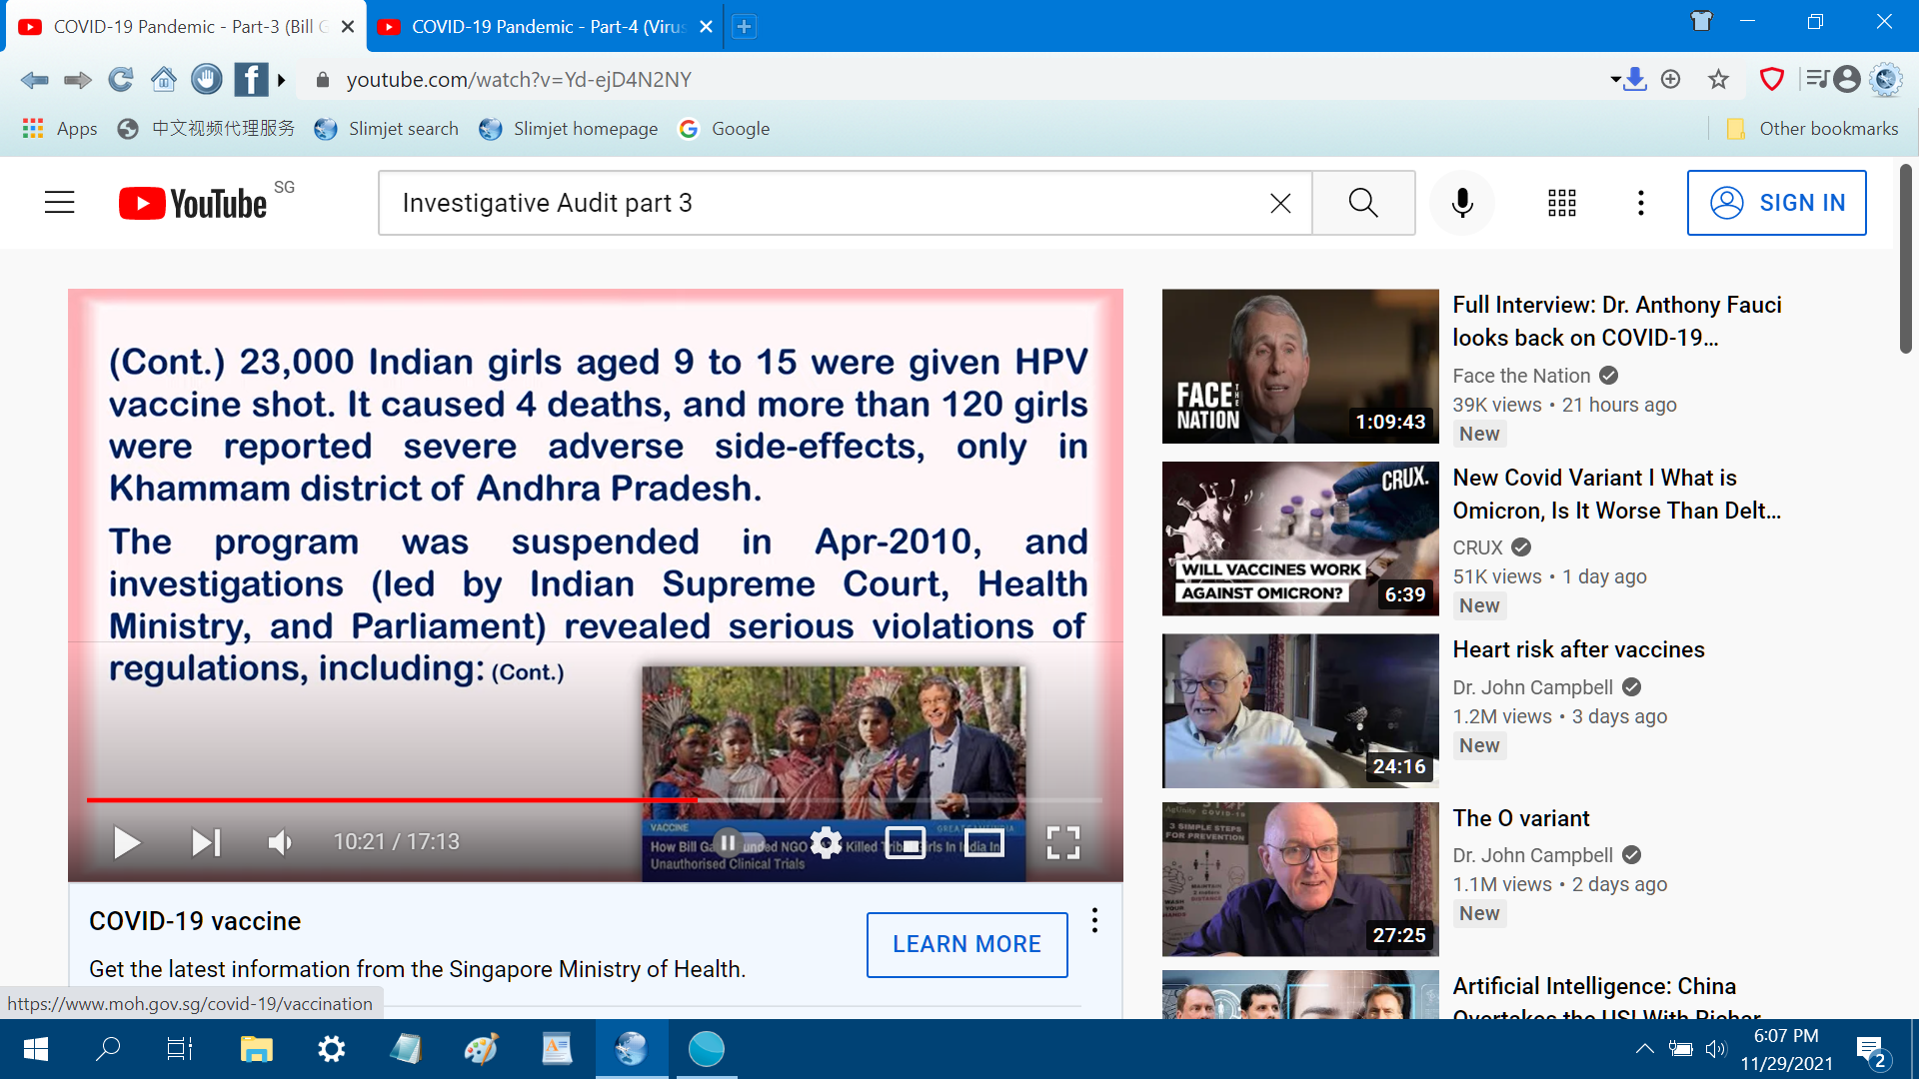Image resolution: width=1919 pixels, height=1079 pixels.
Task: Click the browser forward arrow
Action: click(x=78, y=80)
